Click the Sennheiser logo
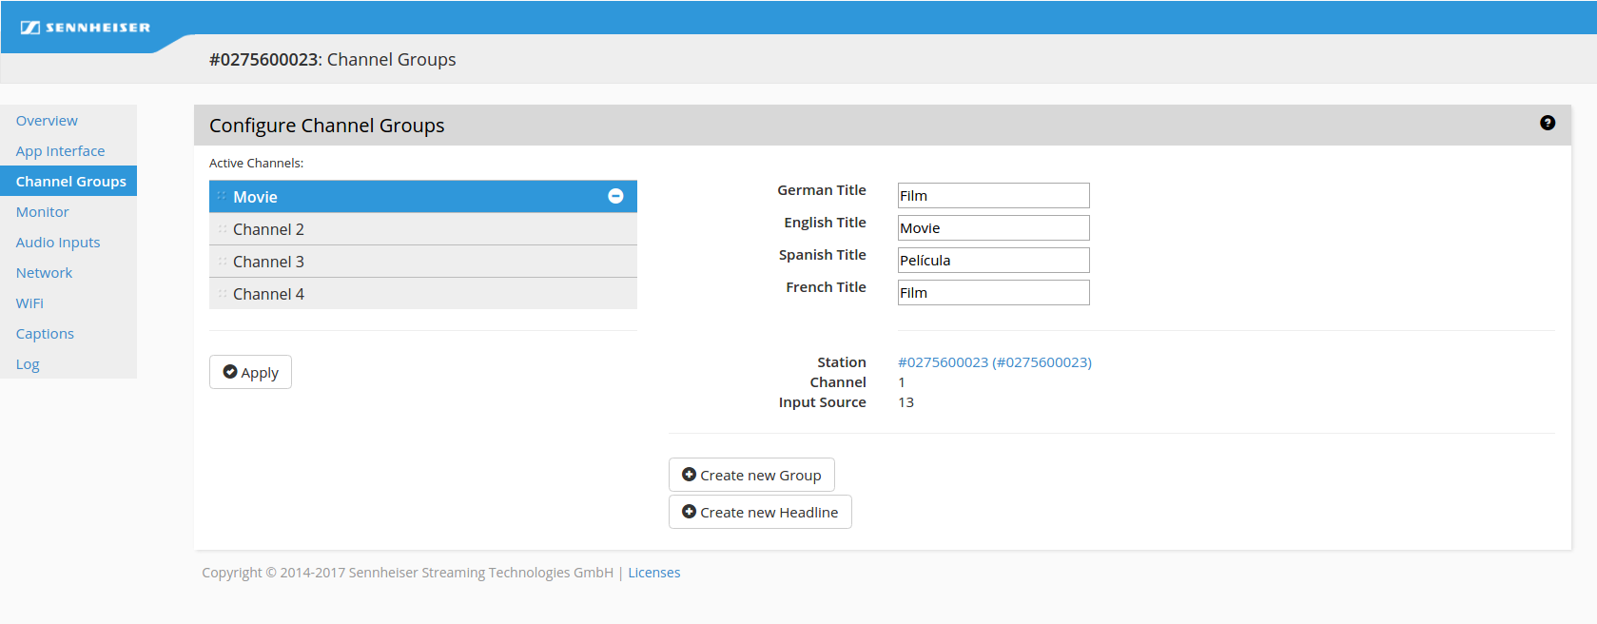The height and width of the screenshot is (624, 1597). 86,28
